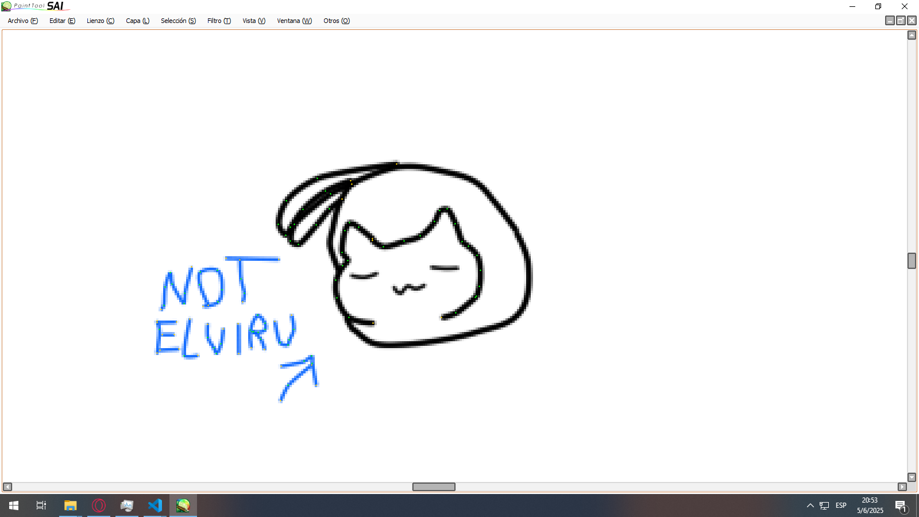Image resolution: width=919 pixels, height=517 pixels.
Task: Open File Explorer from the taskbar
Action: pyautogui.click(x=70, y=506)
